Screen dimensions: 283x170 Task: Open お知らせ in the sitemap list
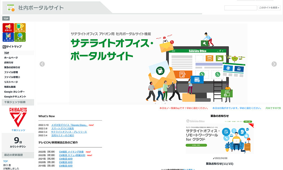(9, 63)
